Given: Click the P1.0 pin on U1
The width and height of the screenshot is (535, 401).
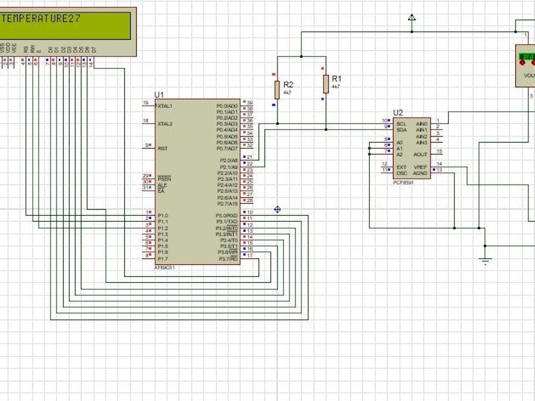Looking at the screenshot, I should point(149,214).
